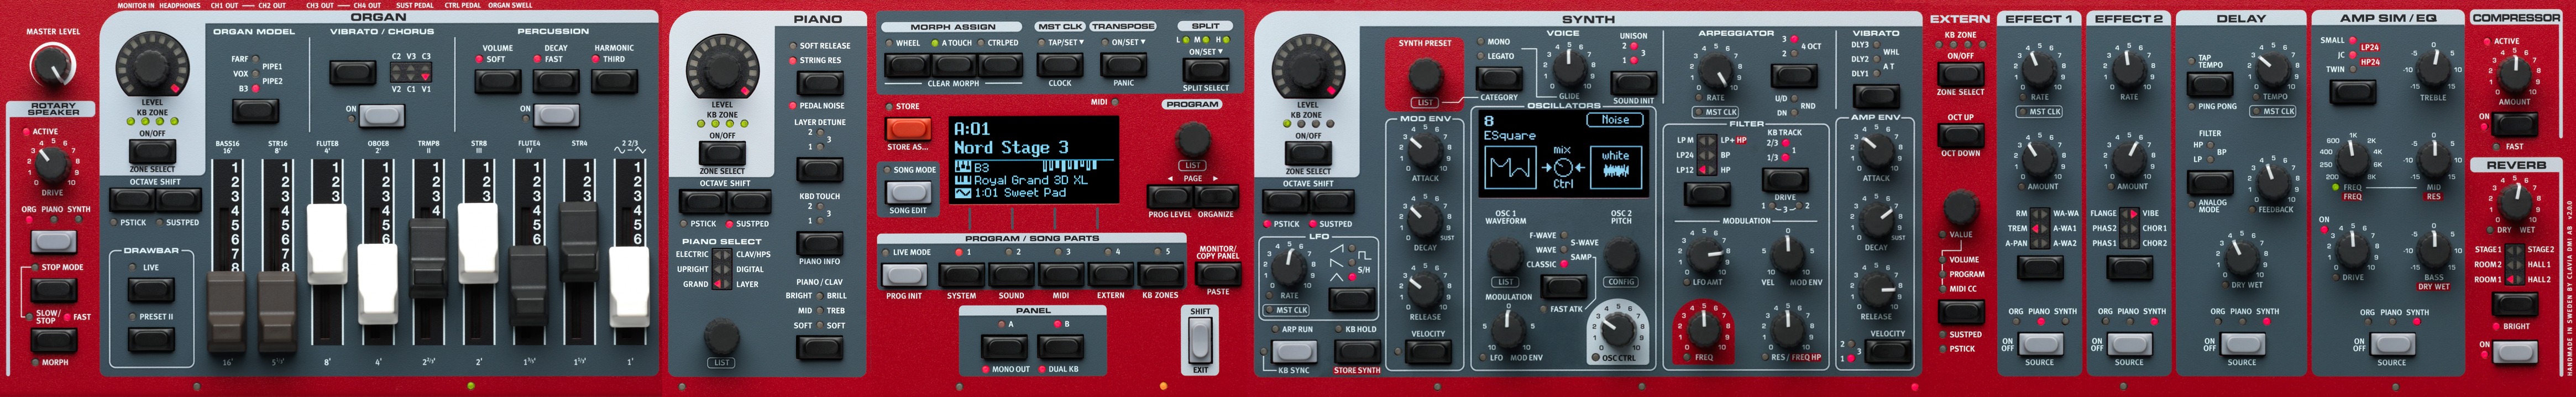2576x397 pixels.
Task: Toggle the Rotary Slow/Stop Fast button
Action: (x=54, y=340)
